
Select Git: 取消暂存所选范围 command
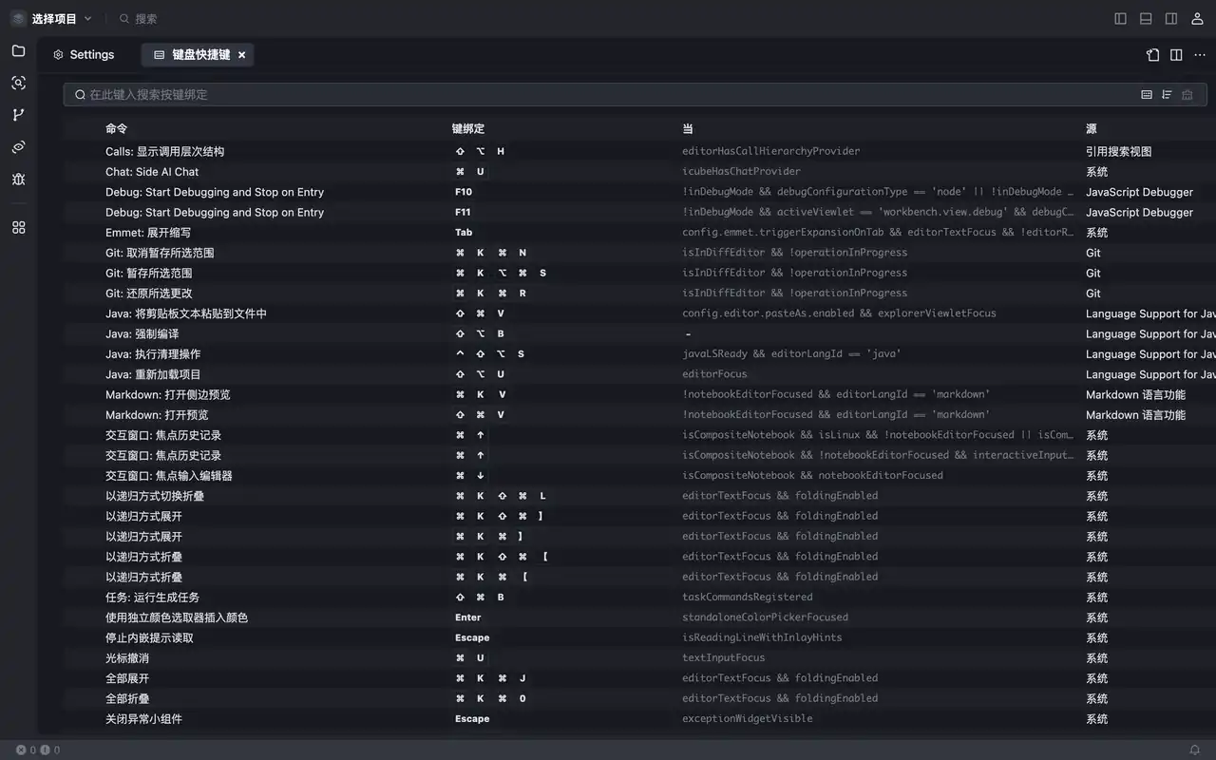tap(160, 253)
